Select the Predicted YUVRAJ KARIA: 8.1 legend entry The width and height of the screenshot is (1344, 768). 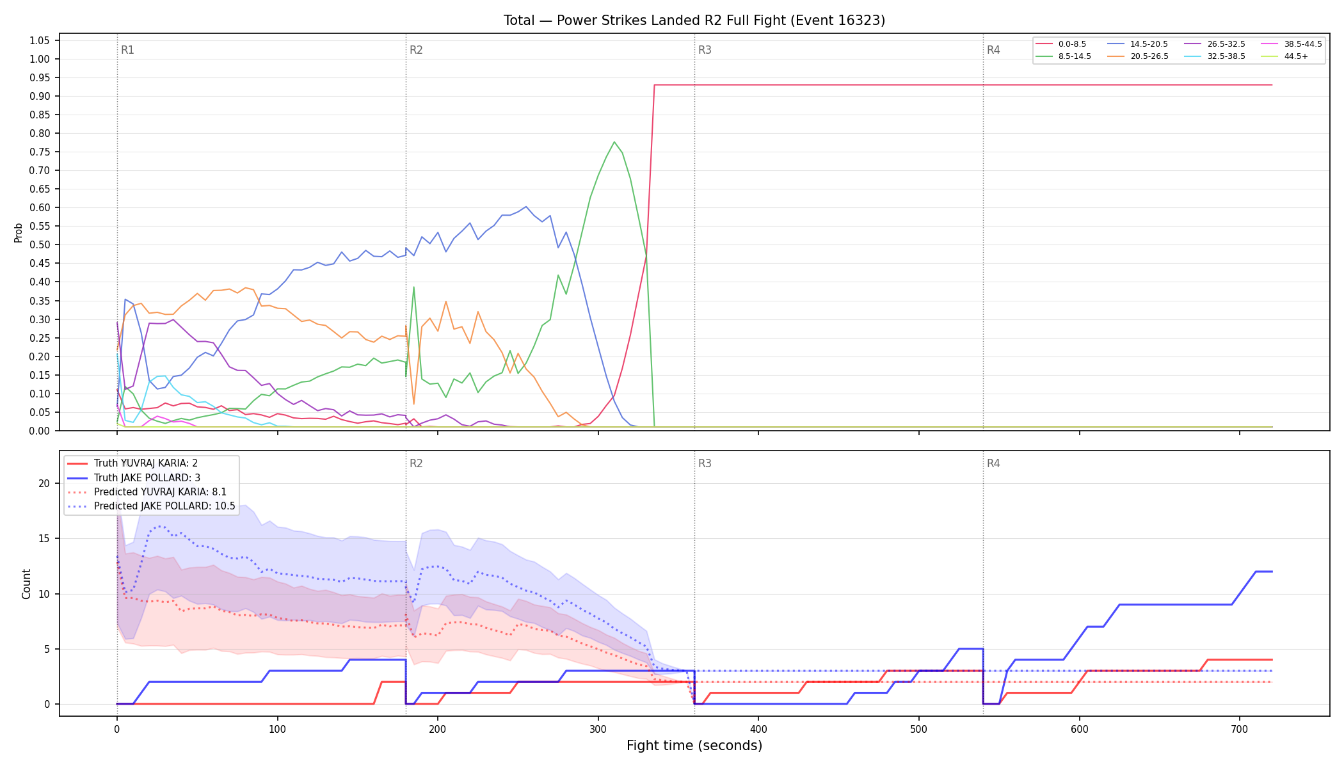tap(160, 492)
